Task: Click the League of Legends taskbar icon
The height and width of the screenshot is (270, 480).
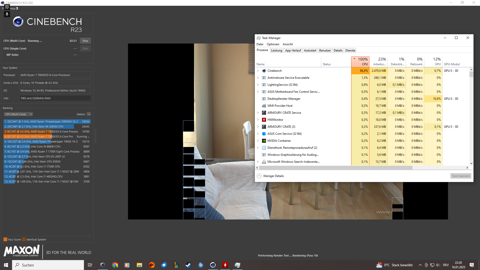Action: coord(176,265)
